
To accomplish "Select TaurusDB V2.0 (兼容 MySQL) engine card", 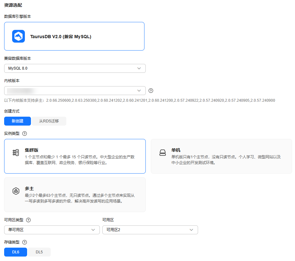I will (74, 36).
